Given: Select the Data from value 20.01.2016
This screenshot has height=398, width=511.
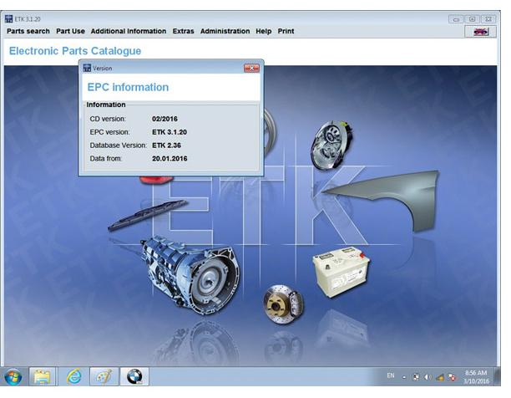Looking at the screenshot, I should point(169,159).
